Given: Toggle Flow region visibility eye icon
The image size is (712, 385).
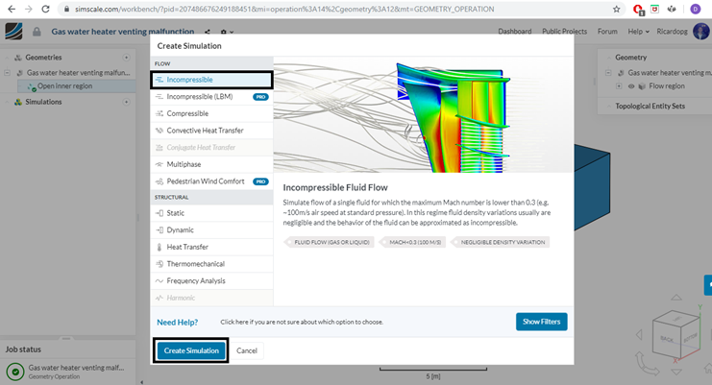Looking at the screenshot, I should click(x=631, y=86).
